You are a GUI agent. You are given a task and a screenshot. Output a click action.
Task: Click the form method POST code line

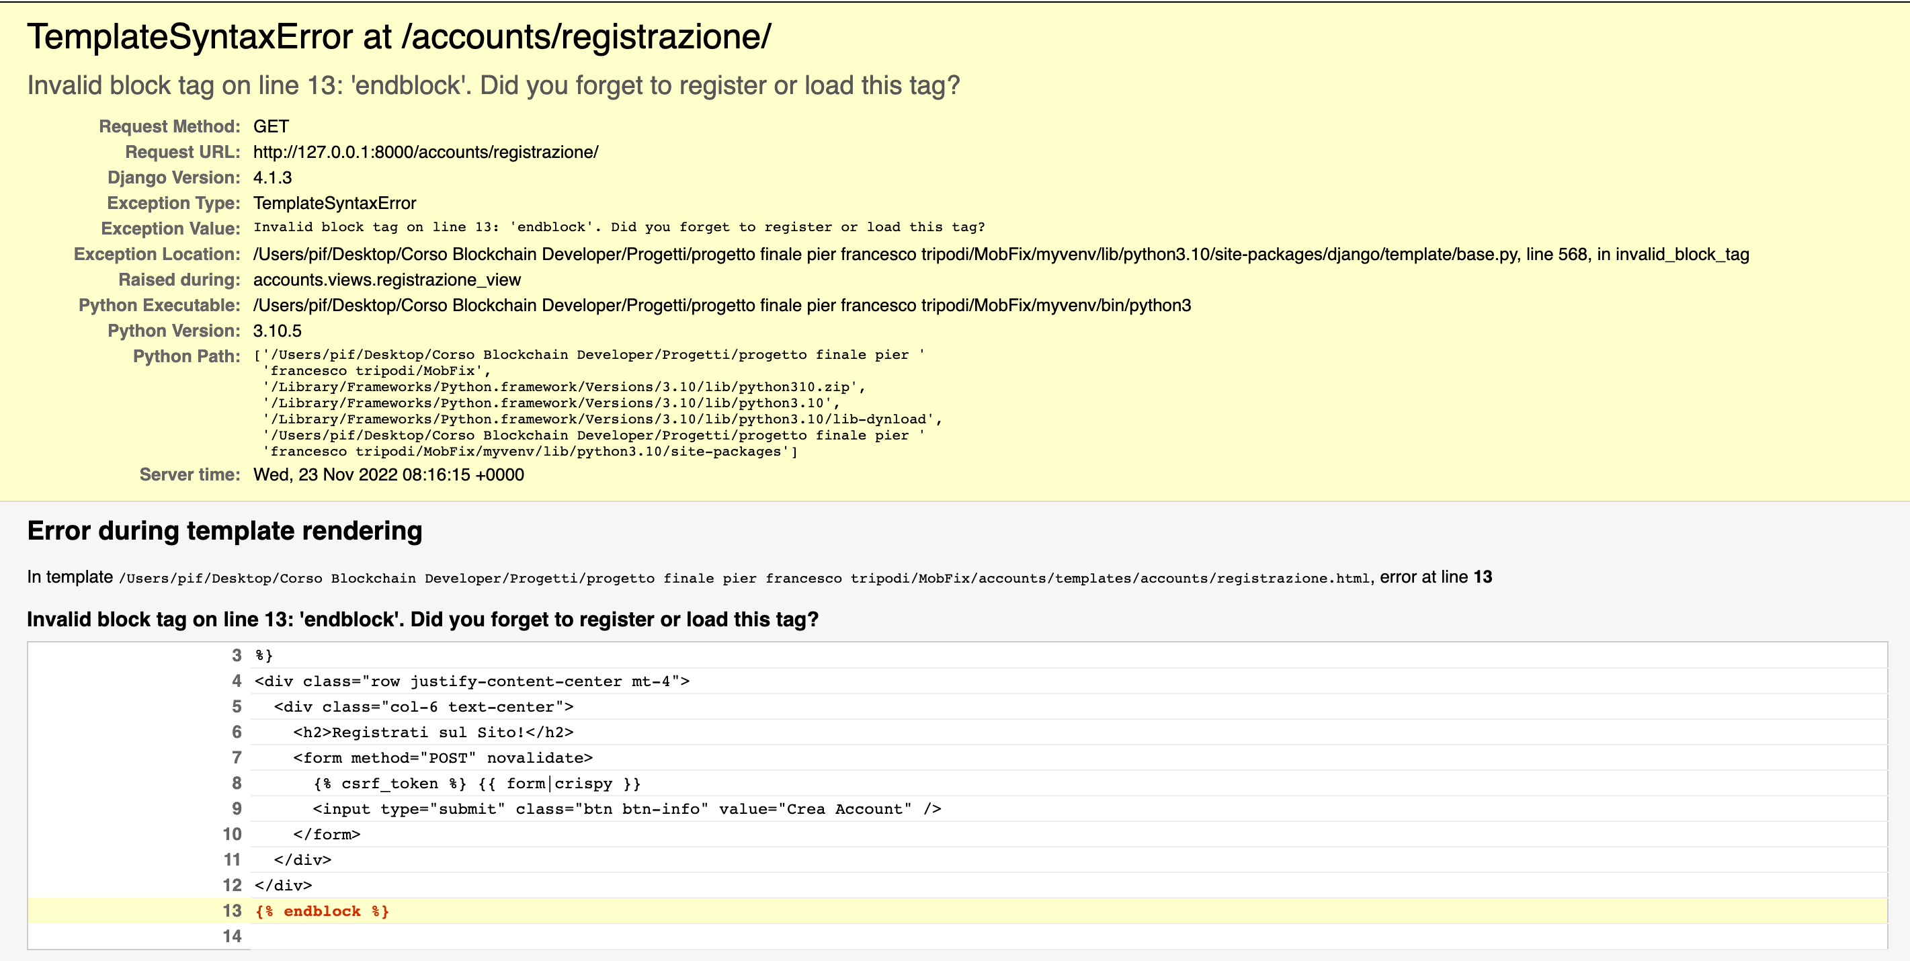(x=443, y=758)
